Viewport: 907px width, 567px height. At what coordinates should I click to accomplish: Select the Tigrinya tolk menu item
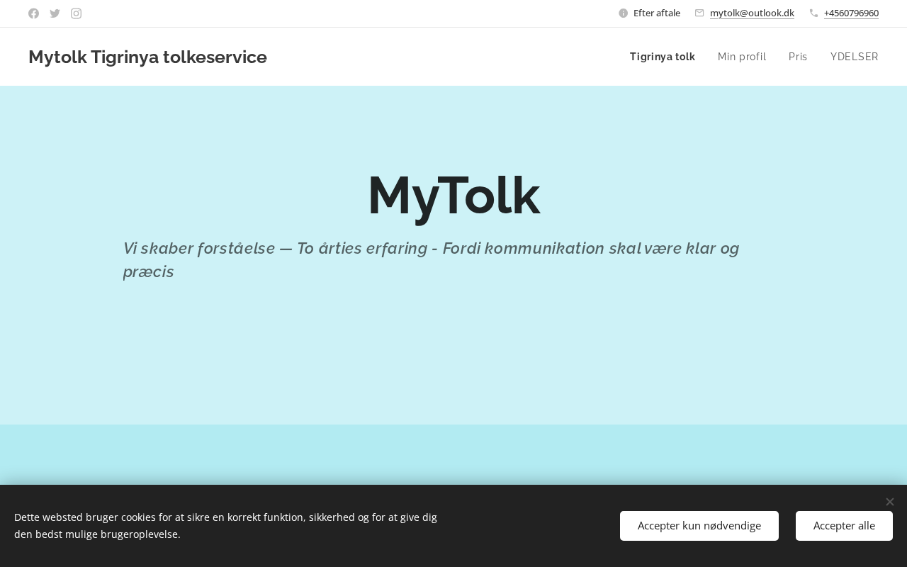coord(663,57)
